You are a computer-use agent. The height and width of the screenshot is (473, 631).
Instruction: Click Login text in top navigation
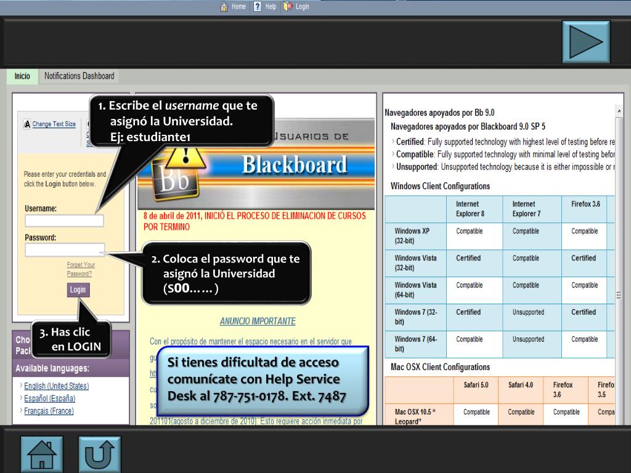pos(302,6)
